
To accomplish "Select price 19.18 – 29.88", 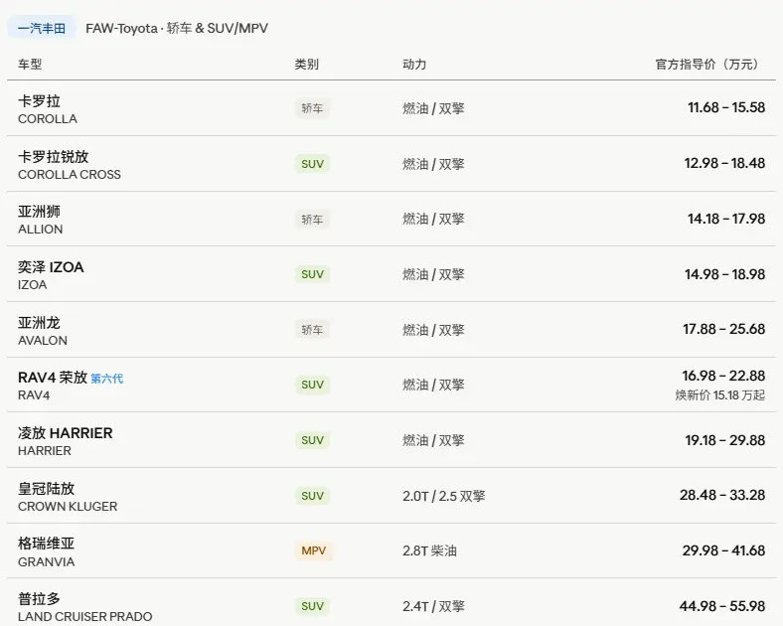I will 724,440.
